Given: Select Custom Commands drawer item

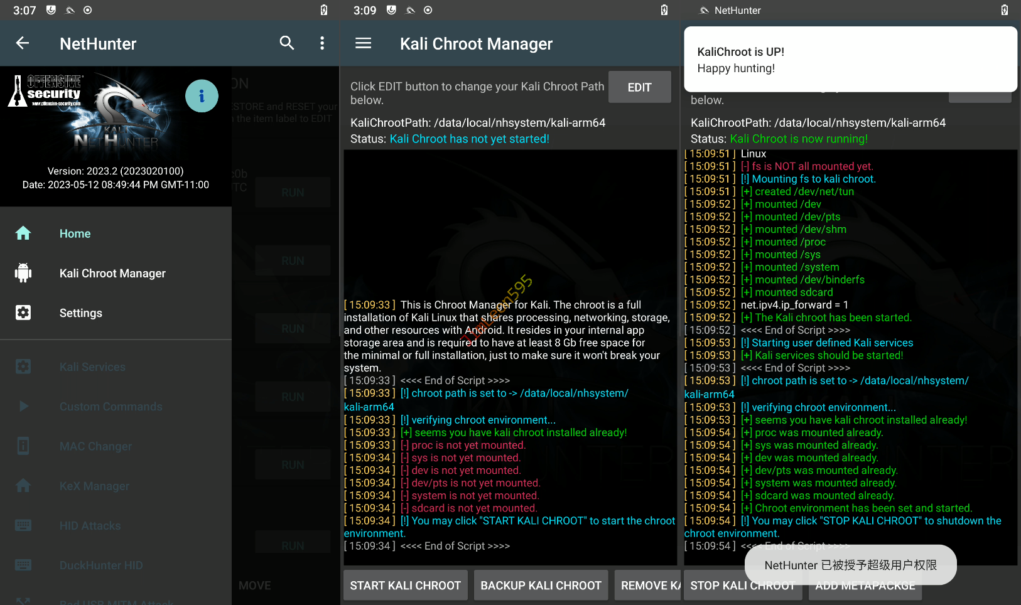Looking at the screenshot, I should click(x=111, y=407).
